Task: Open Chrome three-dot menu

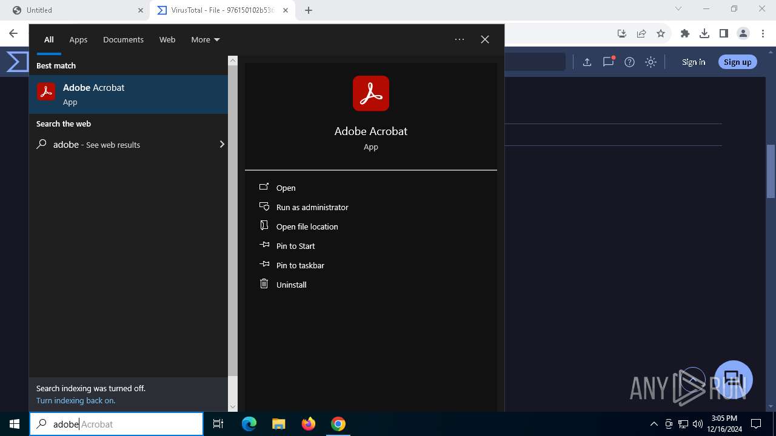Action: 763,33
